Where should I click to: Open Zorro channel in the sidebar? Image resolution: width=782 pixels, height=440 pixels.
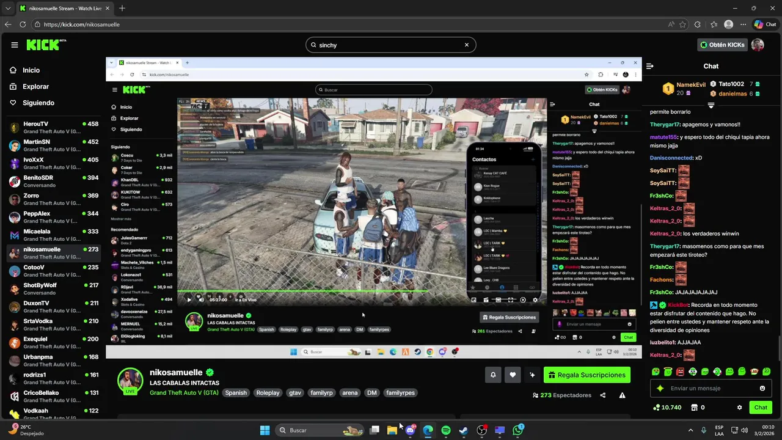click(x=53, y=199)
